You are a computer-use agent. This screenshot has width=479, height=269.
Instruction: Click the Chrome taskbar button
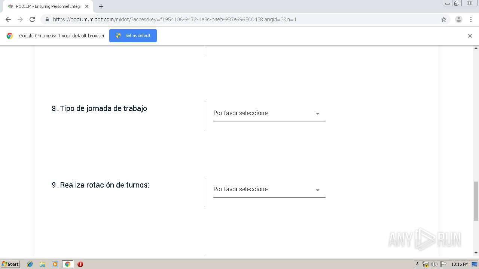[x=67, y=264]
